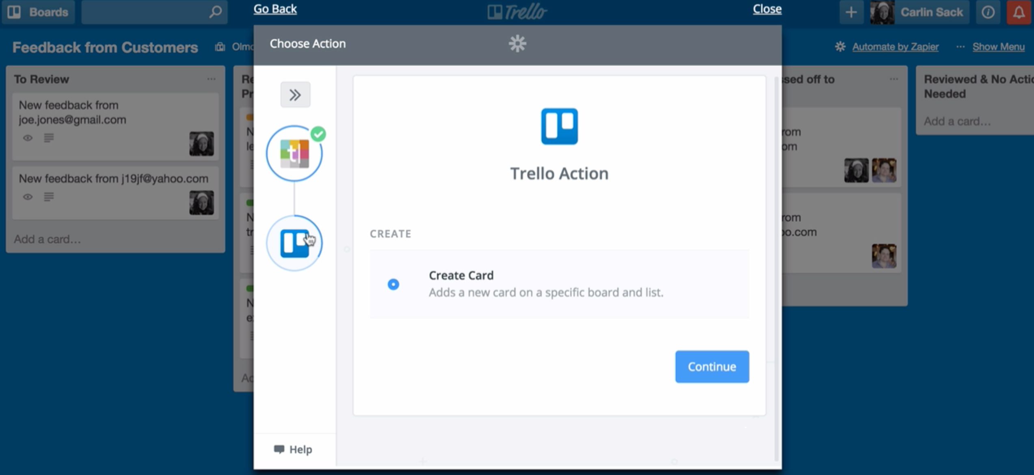Toggle watch eye icon on j19jf@yahoo.com card
This screenshot has height=475, width=1034.
pos(28,197)
